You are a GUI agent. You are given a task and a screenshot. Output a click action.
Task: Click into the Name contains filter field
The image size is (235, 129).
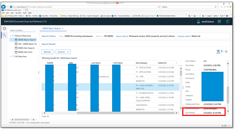point(23,30)
